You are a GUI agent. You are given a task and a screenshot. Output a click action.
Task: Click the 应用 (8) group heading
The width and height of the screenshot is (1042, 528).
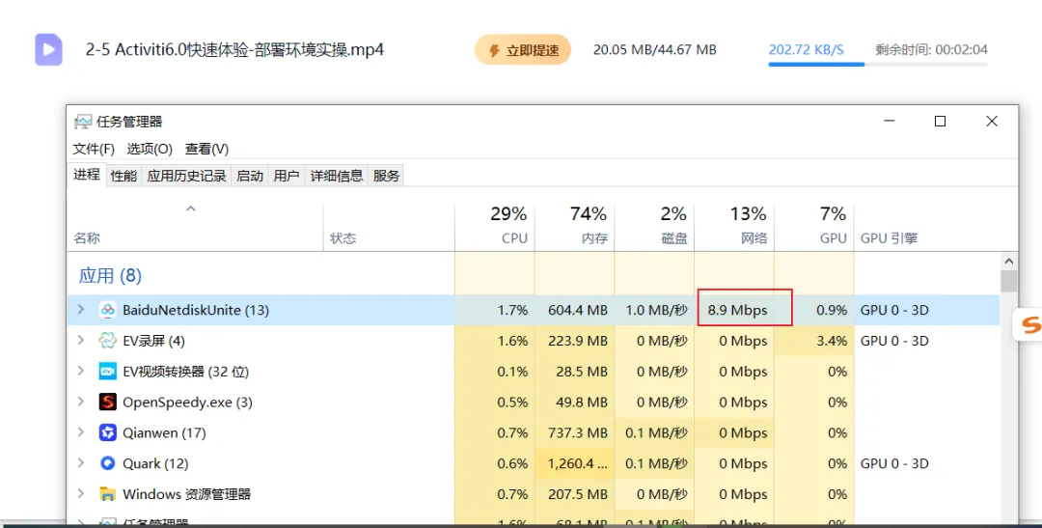coord(110,275)
